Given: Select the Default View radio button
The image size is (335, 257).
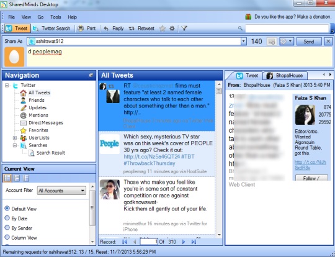Looking at the screenshot, I should 7,208.
